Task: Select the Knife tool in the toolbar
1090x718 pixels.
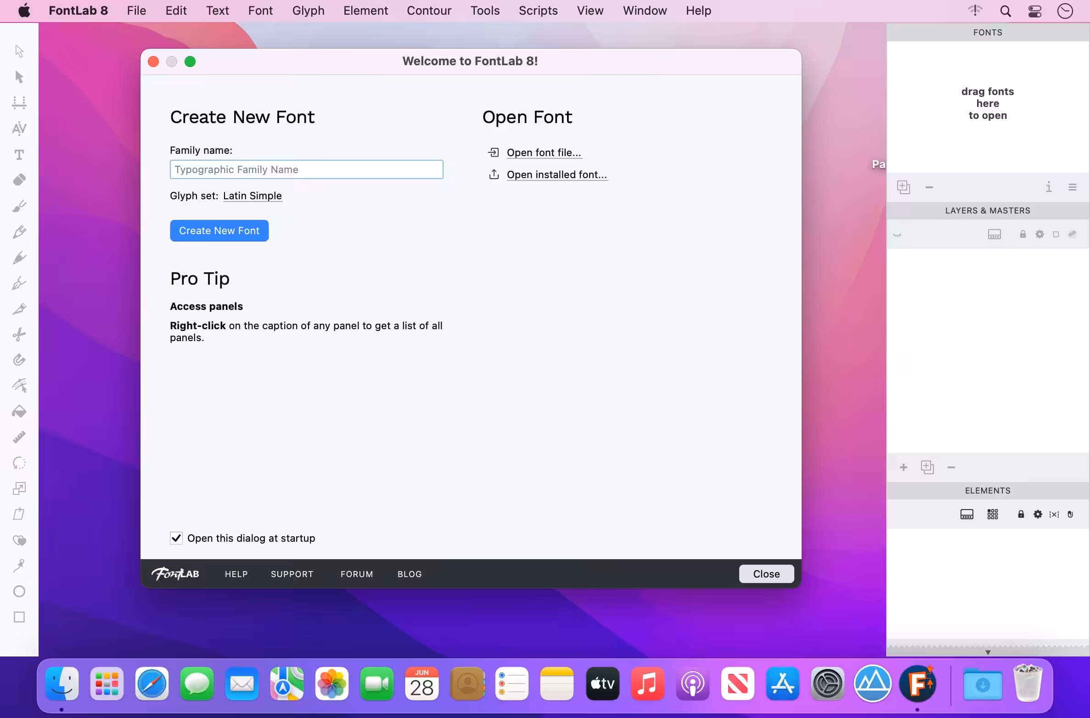Action: click(19, 334)
